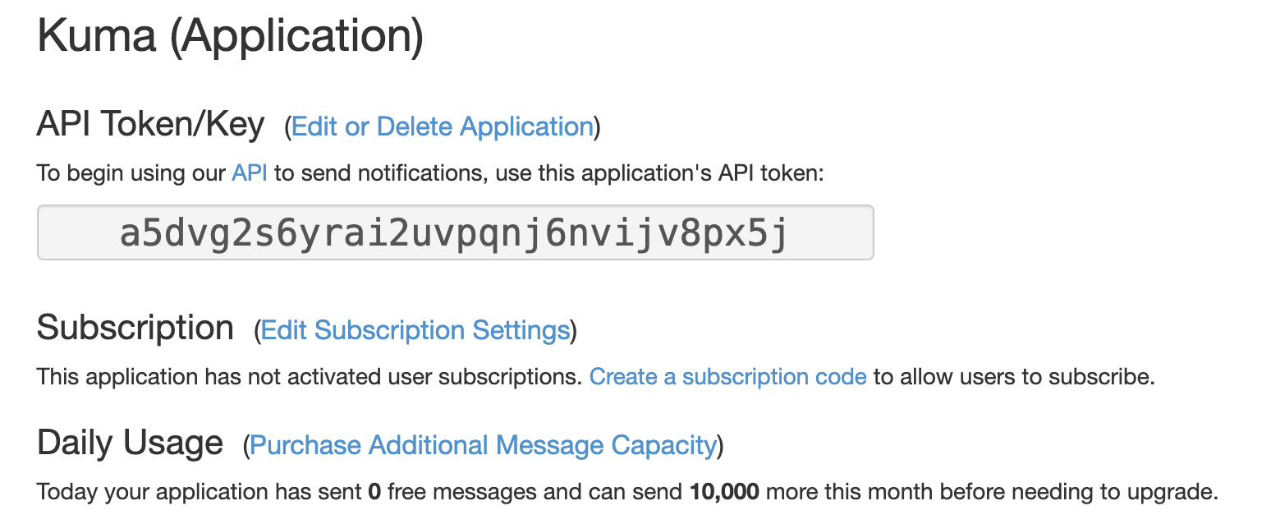
Task: Select Edit Subscription Settings blue text
Action: [x=415, y=329]
